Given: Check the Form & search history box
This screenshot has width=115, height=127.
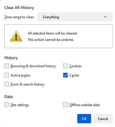Looking at the screenshot, I should click(7, 84).
